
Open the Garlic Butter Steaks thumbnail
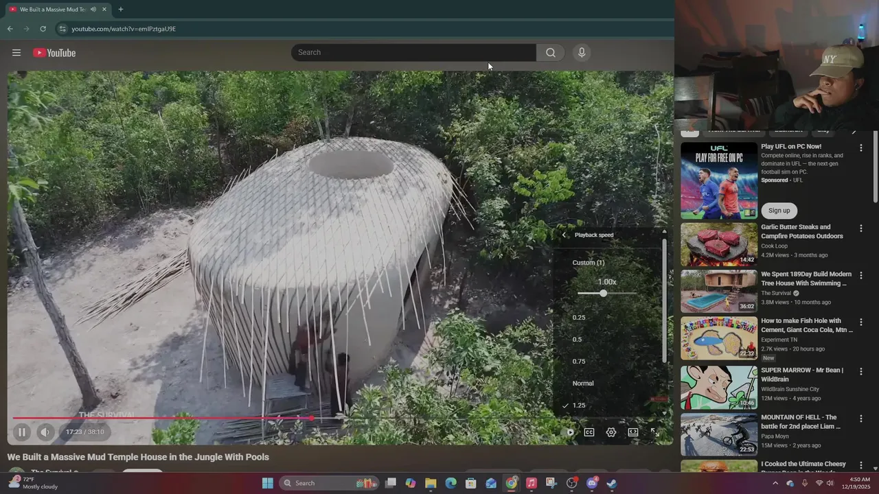tap(719, 244)
